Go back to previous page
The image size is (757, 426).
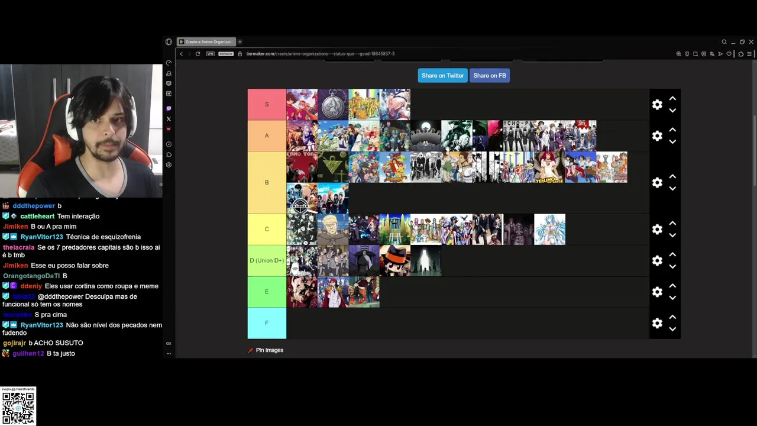click(182, 54)
